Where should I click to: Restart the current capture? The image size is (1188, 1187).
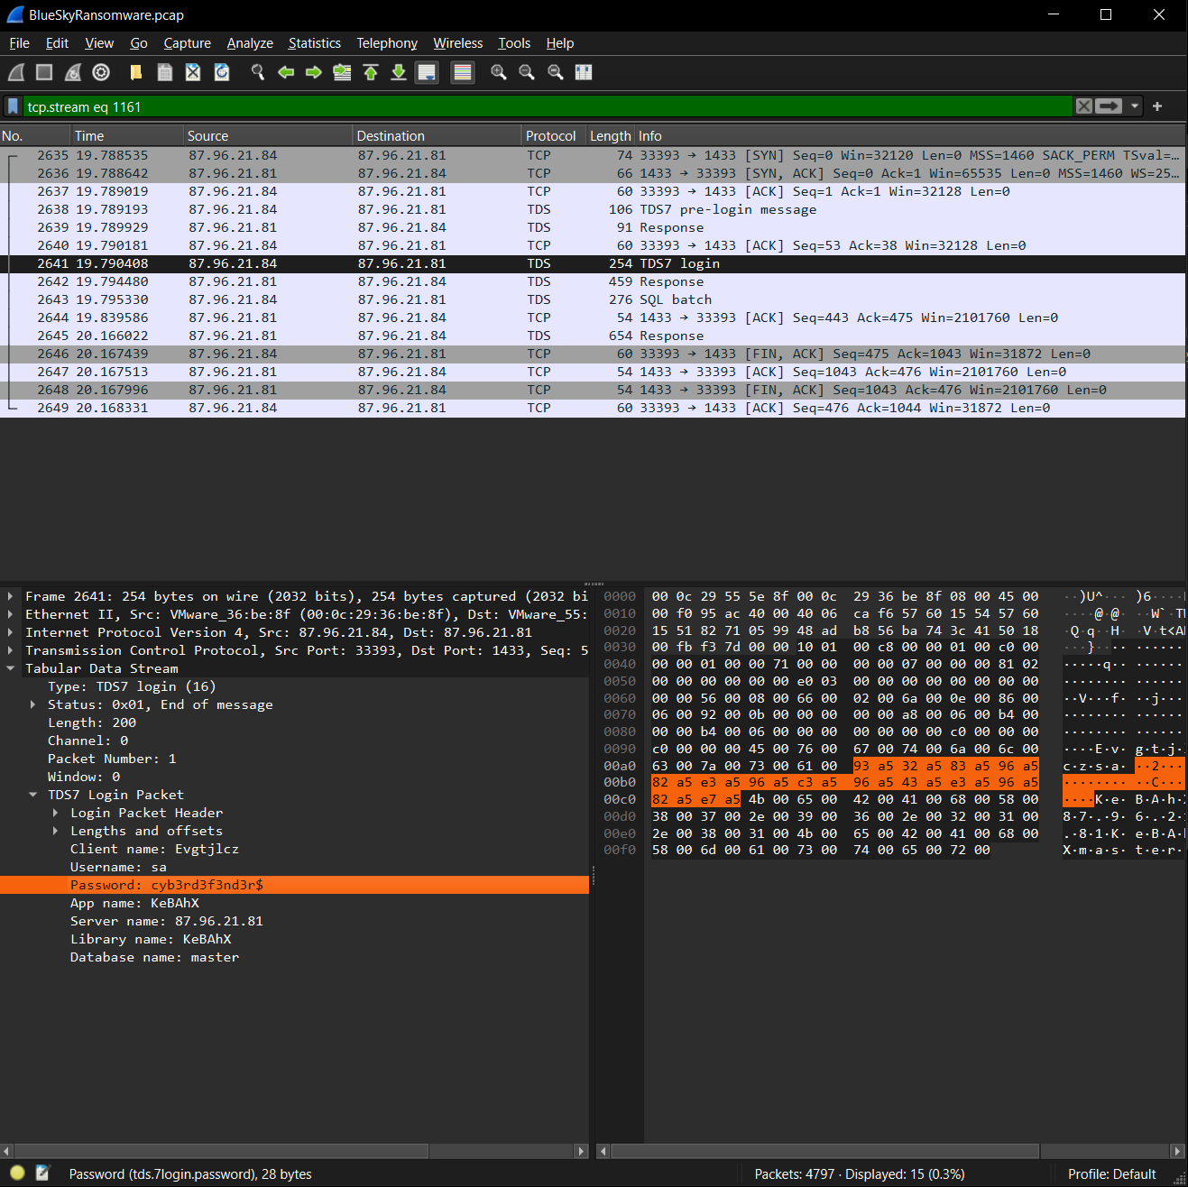[x=73, y=72]
